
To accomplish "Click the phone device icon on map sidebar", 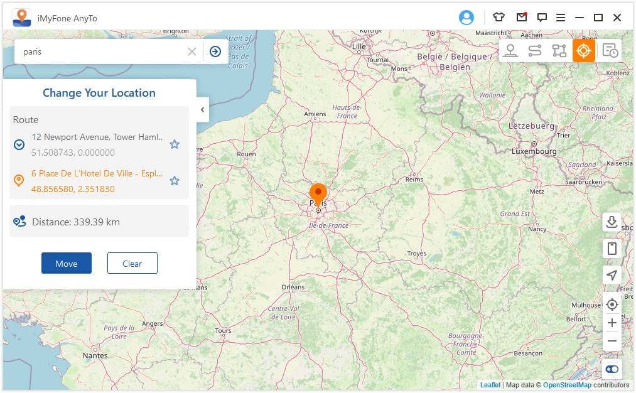I will 612,248.
